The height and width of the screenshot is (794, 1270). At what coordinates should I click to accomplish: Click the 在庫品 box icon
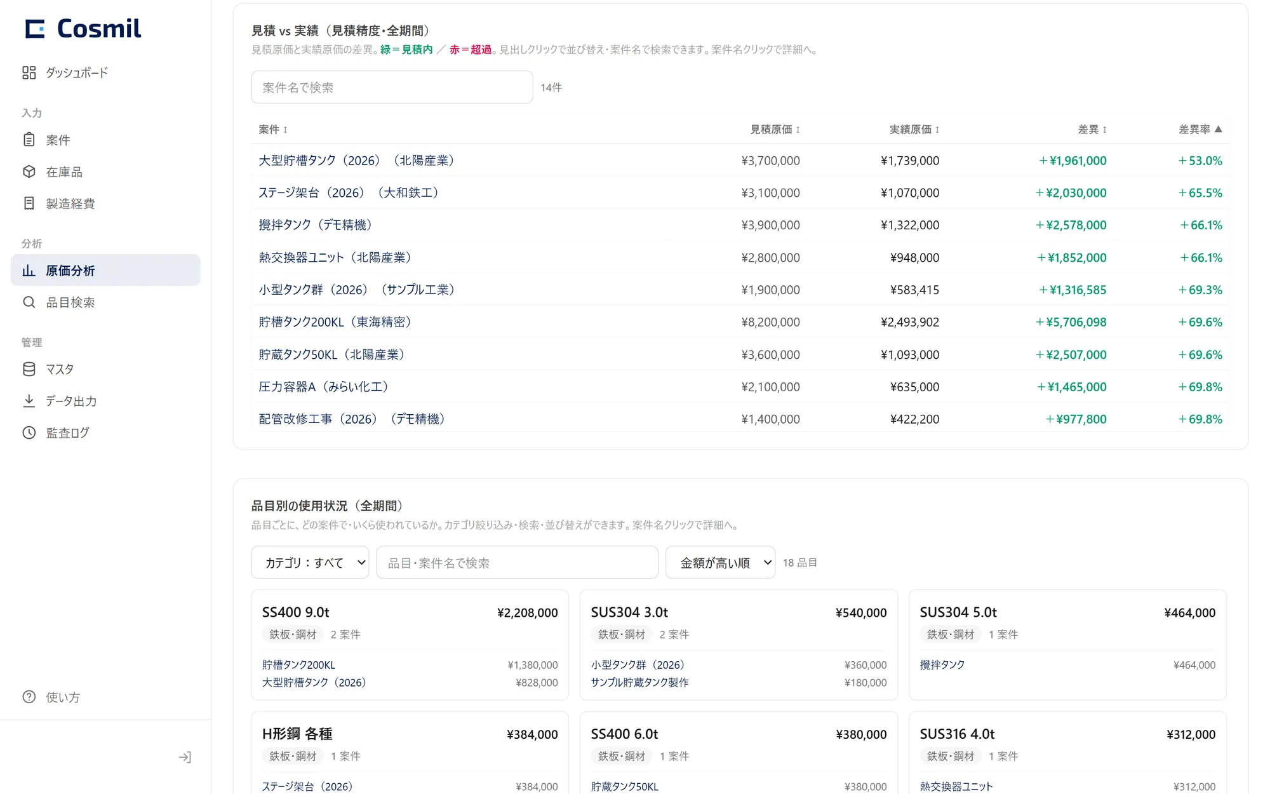pyautogui.click(x=29, y=172)
